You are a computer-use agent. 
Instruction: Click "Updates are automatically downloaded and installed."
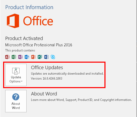[67, 74]
